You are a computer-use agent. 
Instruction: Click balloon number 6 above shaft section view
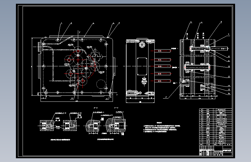point(191,22)
